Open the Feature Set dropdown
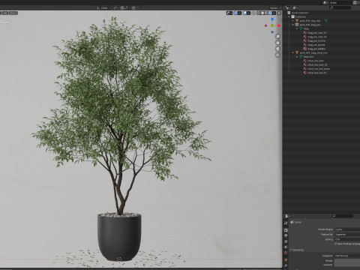Viewport: 360px width, 270px height. [347, 234]
